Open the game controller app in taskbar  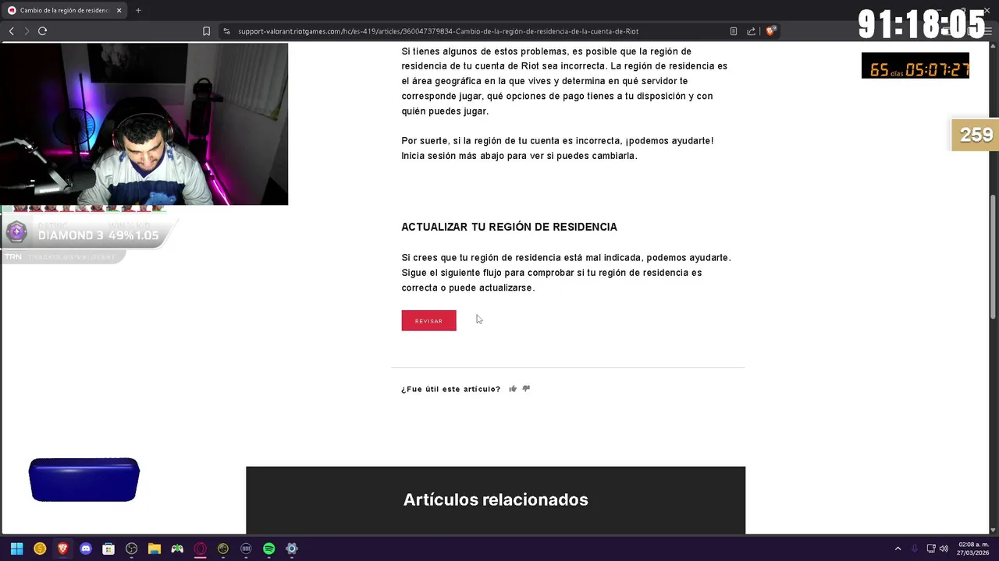(x=177, y=549)
